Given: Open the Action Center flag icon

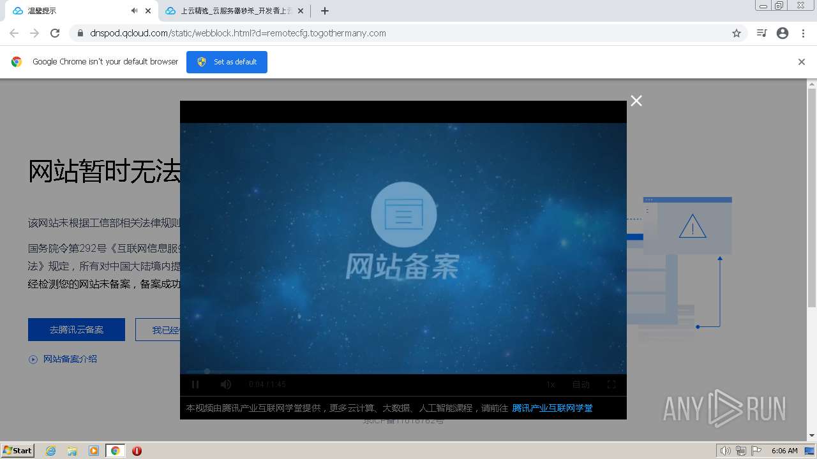Looking at the screenshot, I should pyautogui.click(x=756, y=451).
